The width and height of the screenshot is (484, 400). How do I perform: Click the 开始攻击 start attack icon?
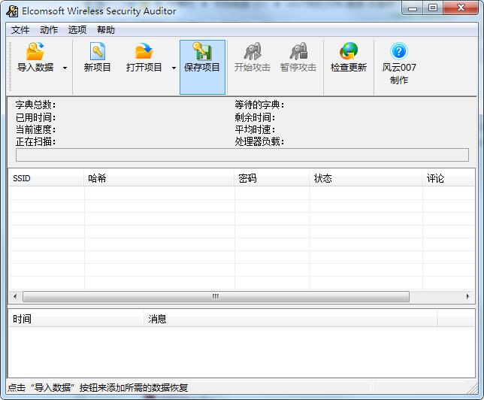[x=253, y=51]
